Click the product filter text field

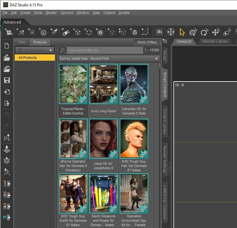pyautogui.click(x=104, y=50)
